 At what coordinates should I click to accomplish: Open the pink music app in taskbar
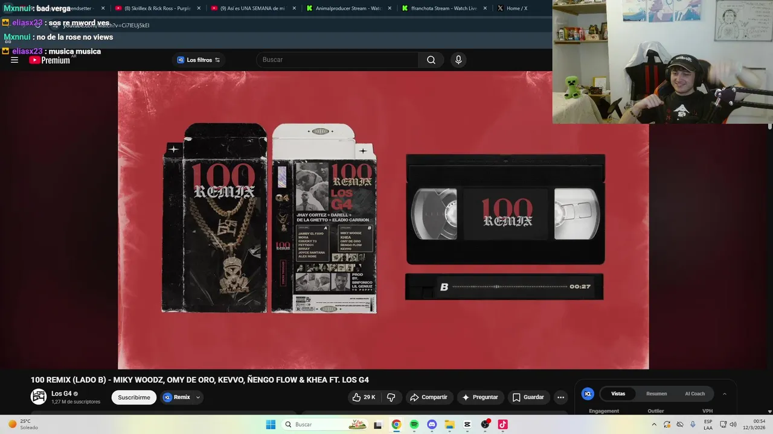[502, 424]
